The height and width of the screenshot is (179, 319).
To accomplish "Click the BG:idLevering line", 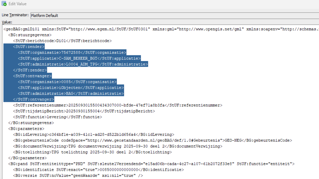I will pyautogui.click(x=94, y=135).
